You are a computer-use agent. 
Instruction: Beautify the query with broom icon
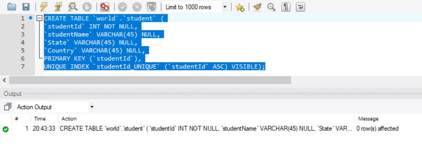(x=257, y=7)
